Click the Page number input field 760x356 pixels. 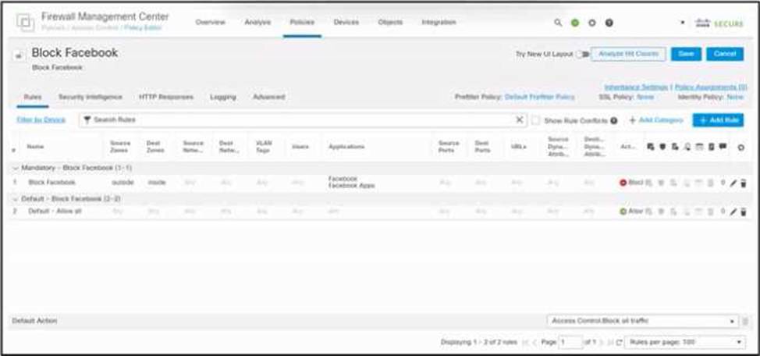point(570,343)
